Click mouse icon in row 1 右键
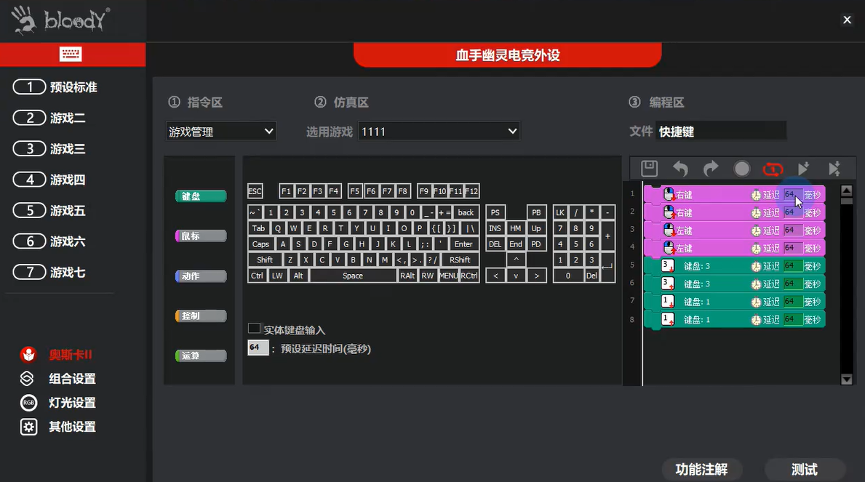This screenshot has width=865, height=482. pos(669,194)
